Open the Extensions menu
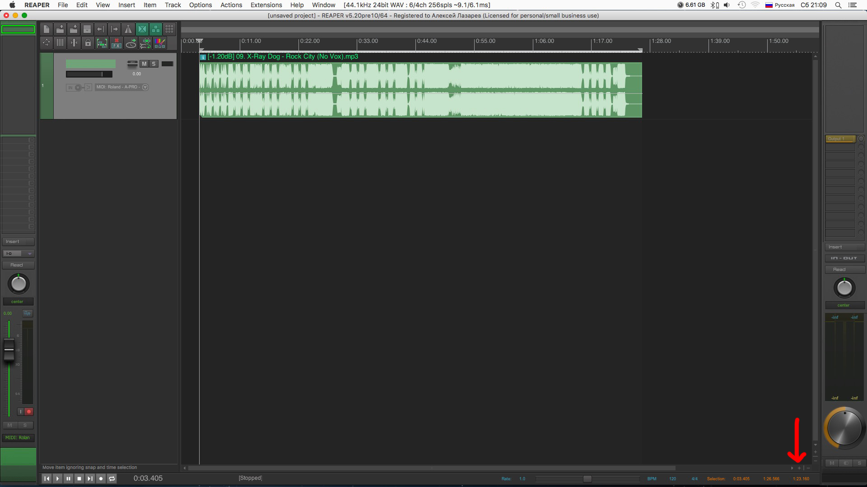The image size is (867, 487). [x=266, y=5]
